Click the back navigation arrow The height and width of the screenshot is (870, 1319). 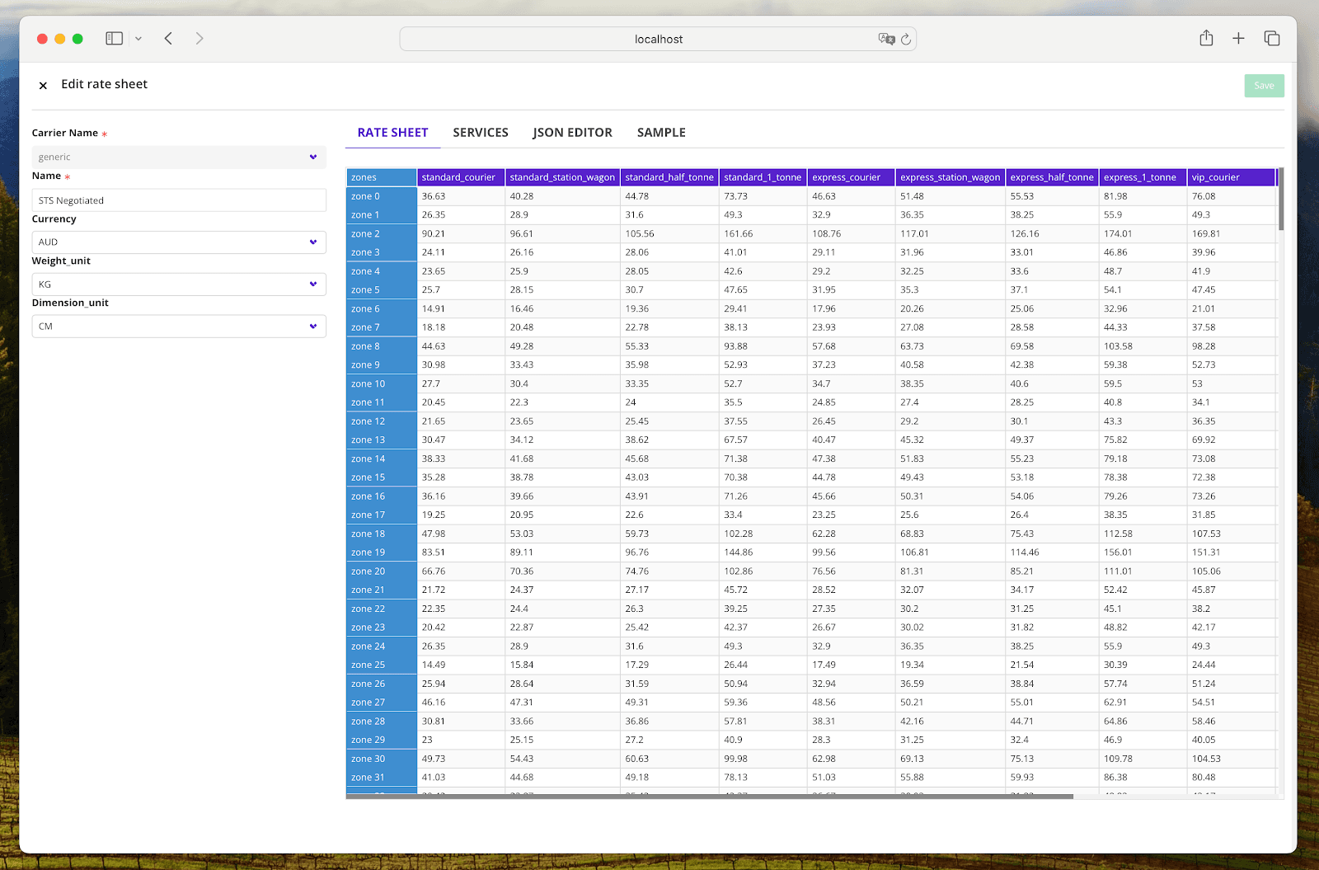pos(167,38)
